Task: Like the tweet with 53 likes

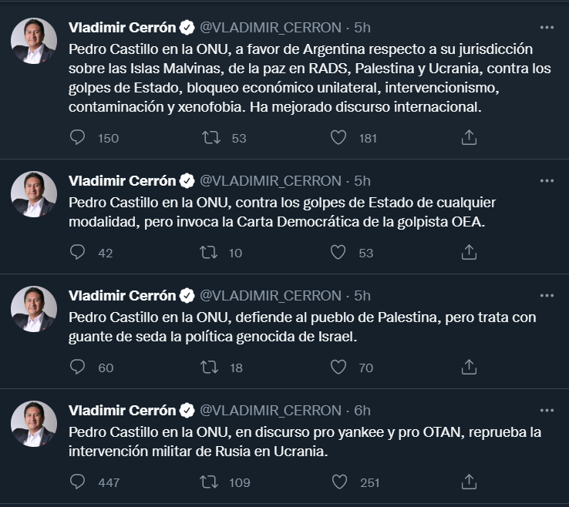Action: tap(338, 252)
